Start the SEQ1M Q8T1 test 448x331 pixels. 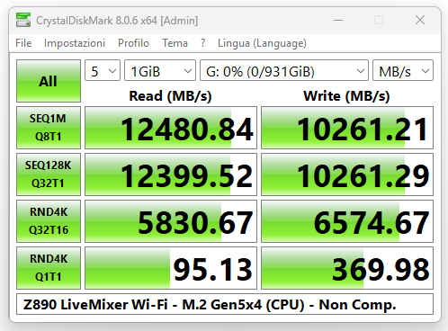[x=49, y=128]
